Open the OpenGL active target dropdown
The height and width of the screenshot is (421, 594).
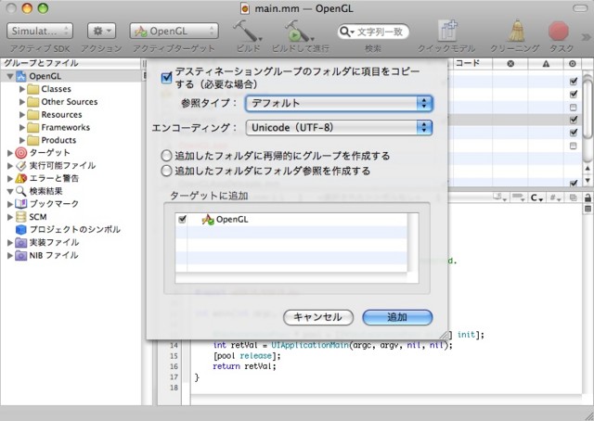[174, 31]
